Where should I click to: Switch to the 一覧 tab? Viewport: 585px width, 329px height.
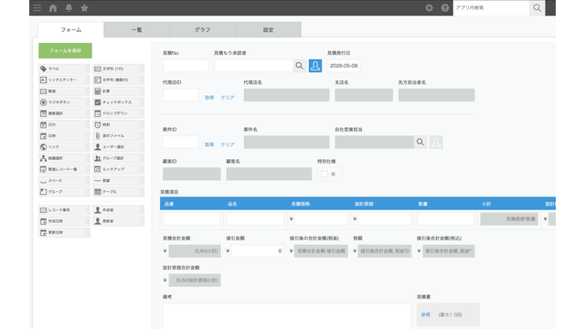tap(136, 30)
